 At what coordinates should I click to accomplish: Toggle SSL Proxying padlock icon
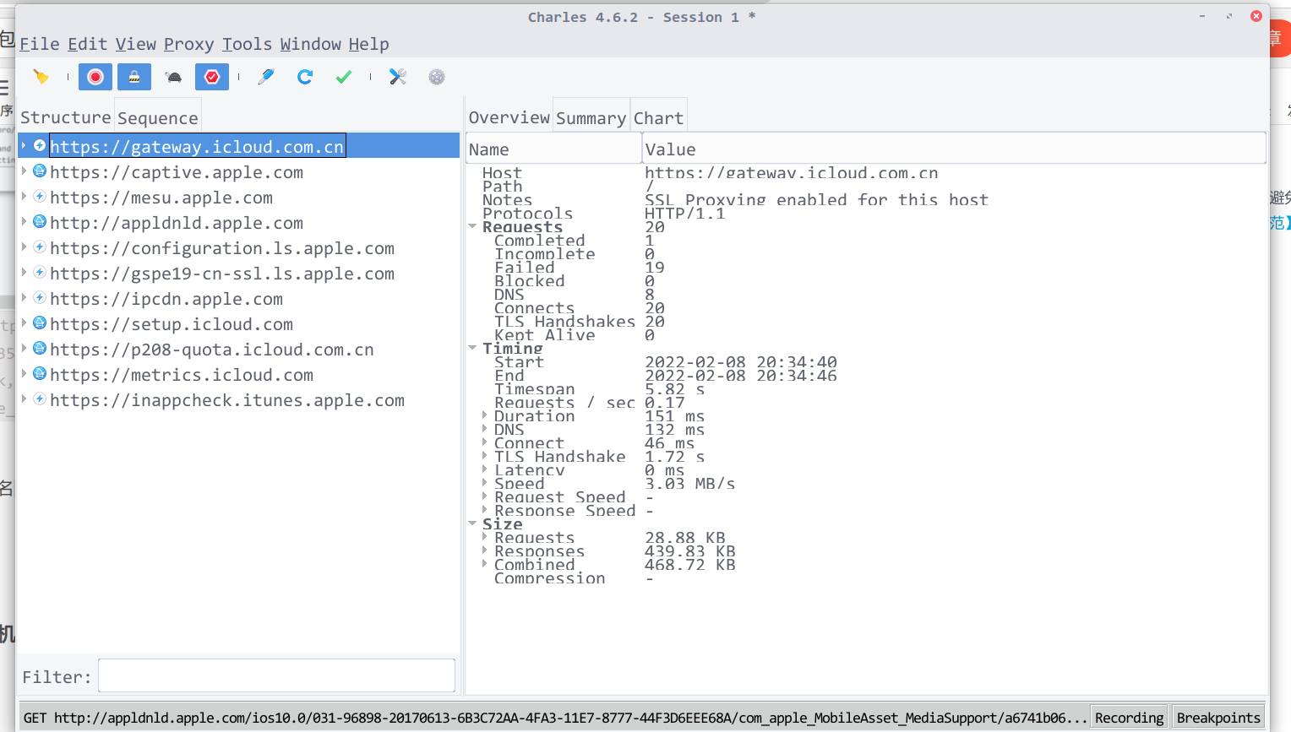[x=134, y=77]
